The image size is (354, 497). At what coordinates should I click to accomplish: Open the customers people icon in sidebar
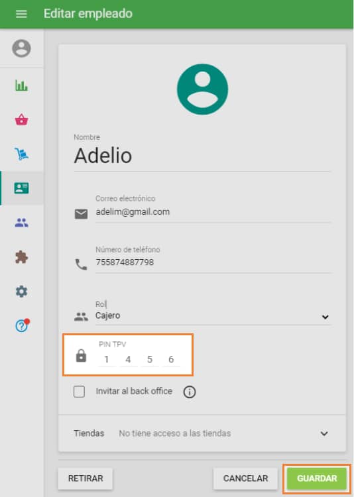point(22,223)
